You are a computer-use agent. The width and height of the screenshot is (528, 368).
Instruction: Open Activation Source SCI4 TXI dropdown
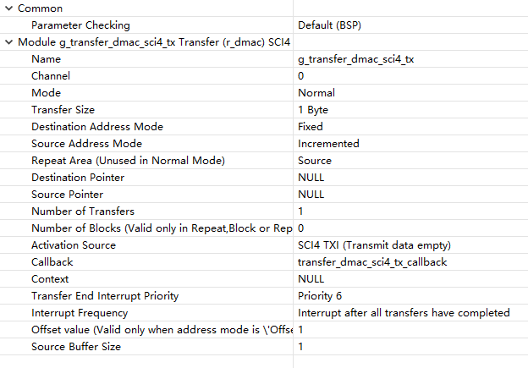click(x=410, y=245)
